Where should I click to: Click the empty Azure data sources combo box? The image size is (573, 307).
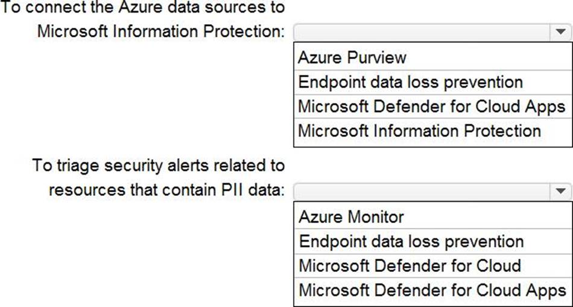point(422,32)
